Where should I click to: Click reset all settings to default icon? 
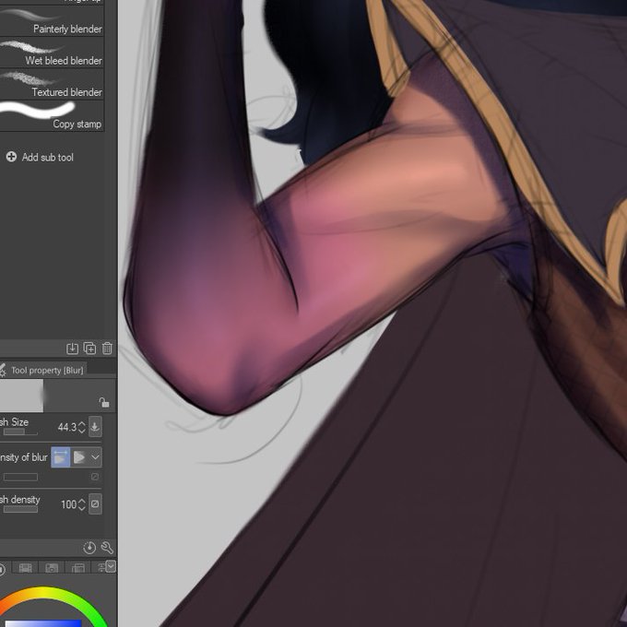(89, 548)
